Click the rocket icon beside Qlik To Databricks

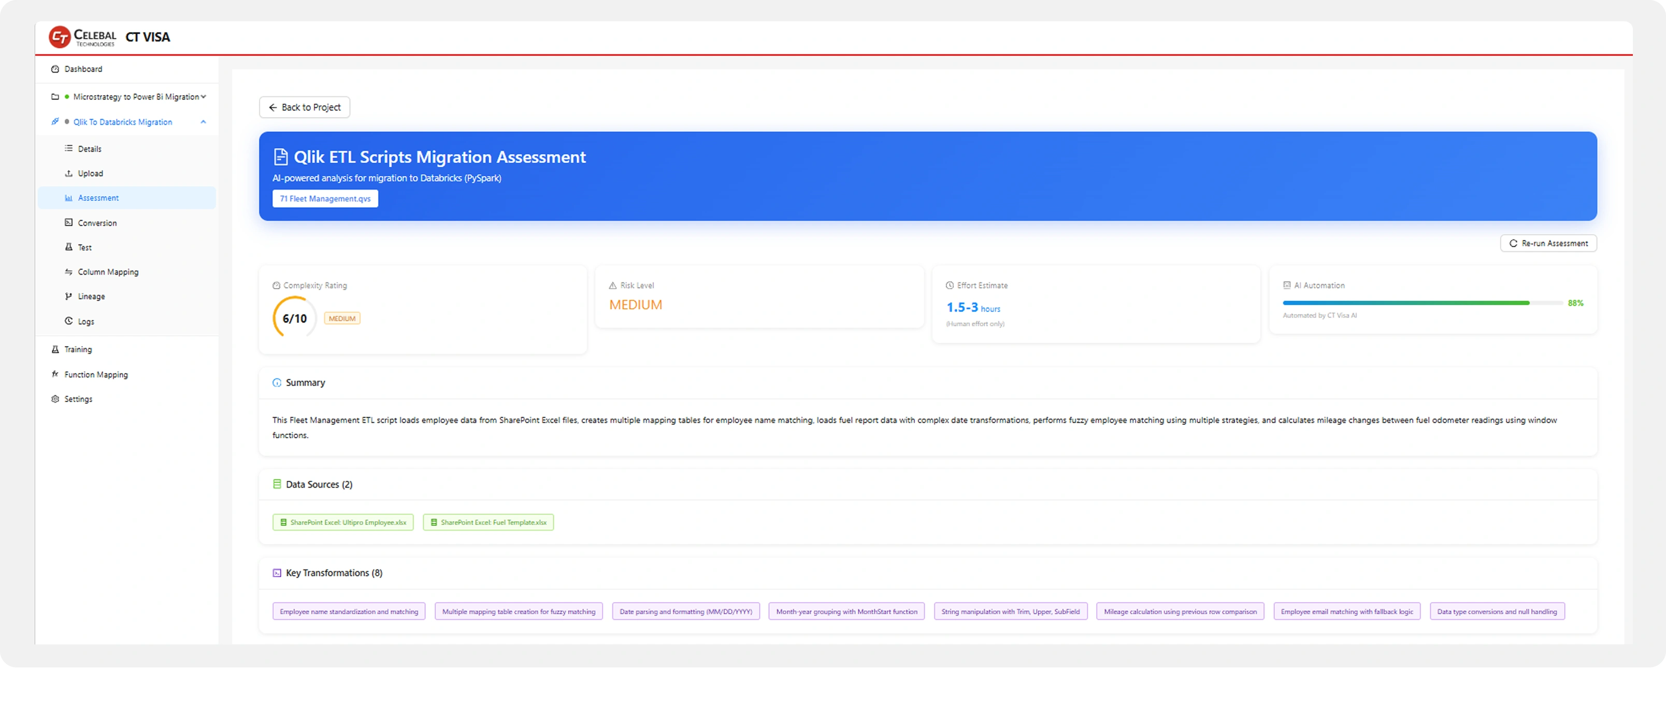[x=55, y=122]
